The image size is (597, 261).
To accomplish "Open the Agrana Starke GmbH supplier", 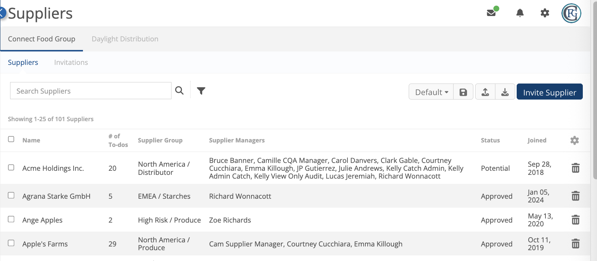I will pos(56,196).
